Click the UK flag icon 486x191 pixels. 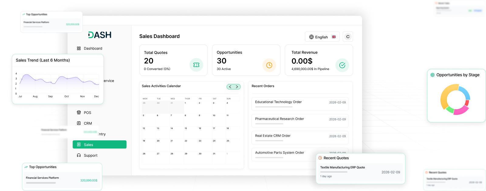(334, 37)
